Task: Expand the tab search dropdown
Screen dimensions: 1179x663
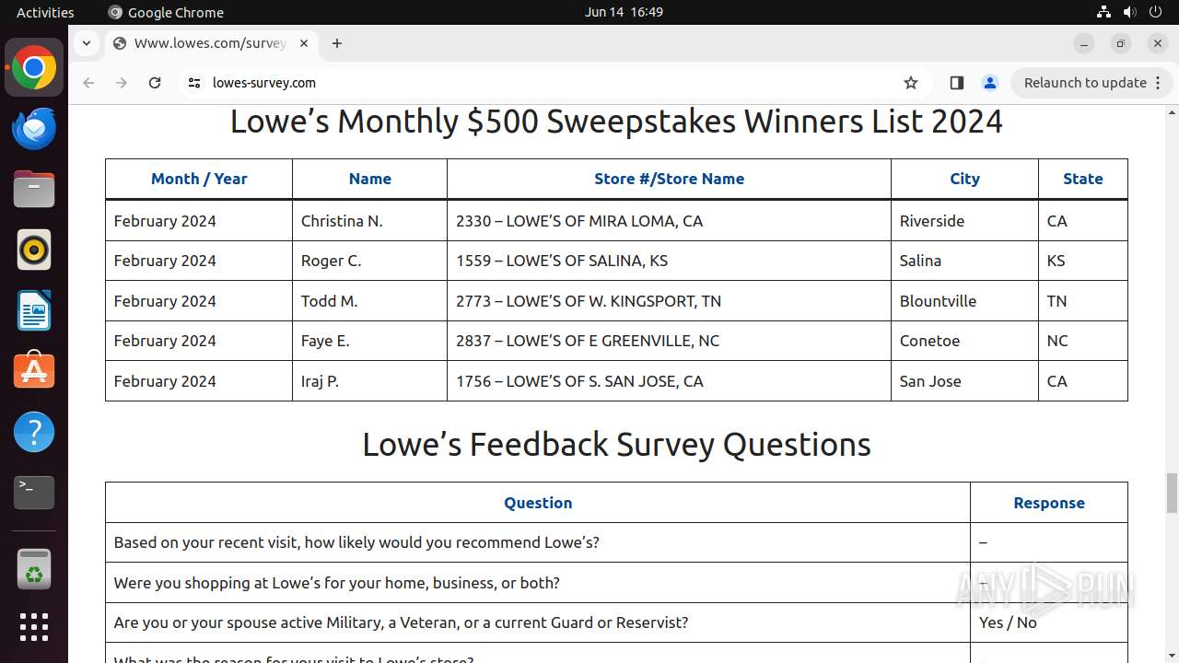Action: click(x=86, y=43)
